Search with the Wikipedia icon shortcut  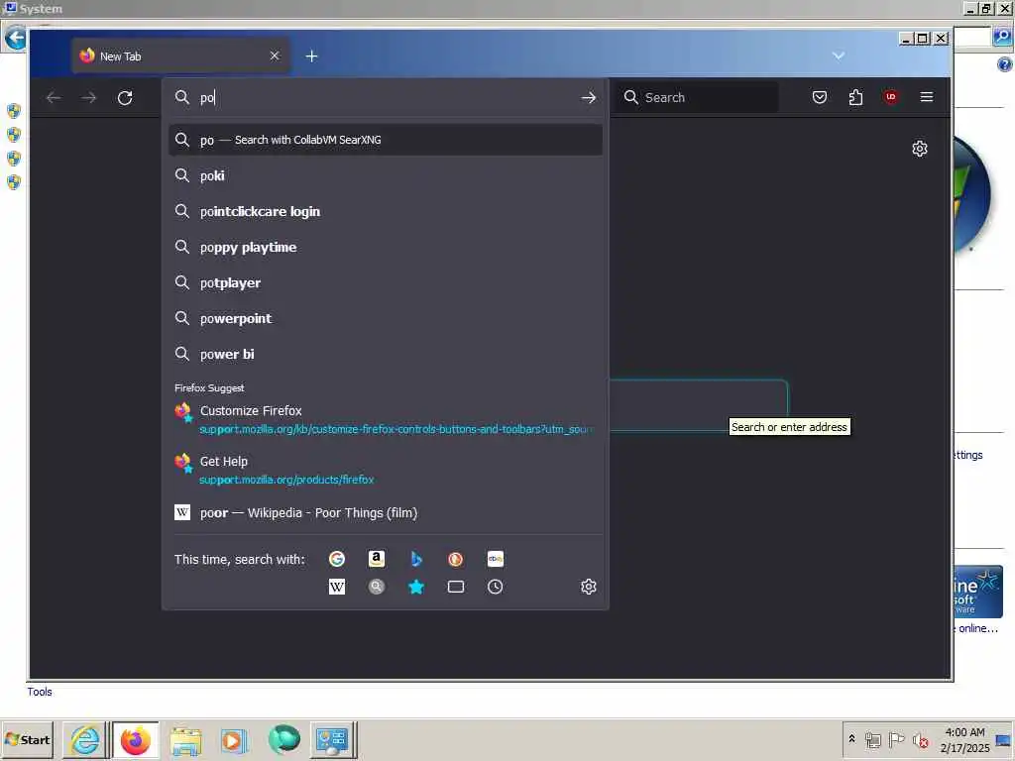[337, 587]
